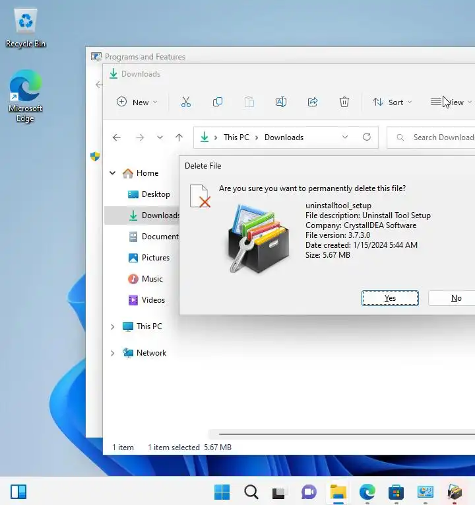Select Documents in navigation pane
475x505 pixels.
[x=154, y=237]
